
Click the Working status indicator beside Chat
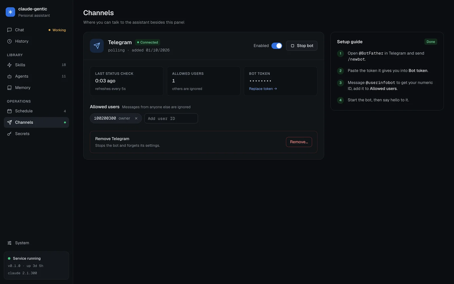tap(57, 30)
